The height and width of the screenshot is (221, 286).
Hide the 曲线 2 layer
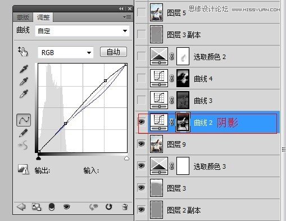142,122
